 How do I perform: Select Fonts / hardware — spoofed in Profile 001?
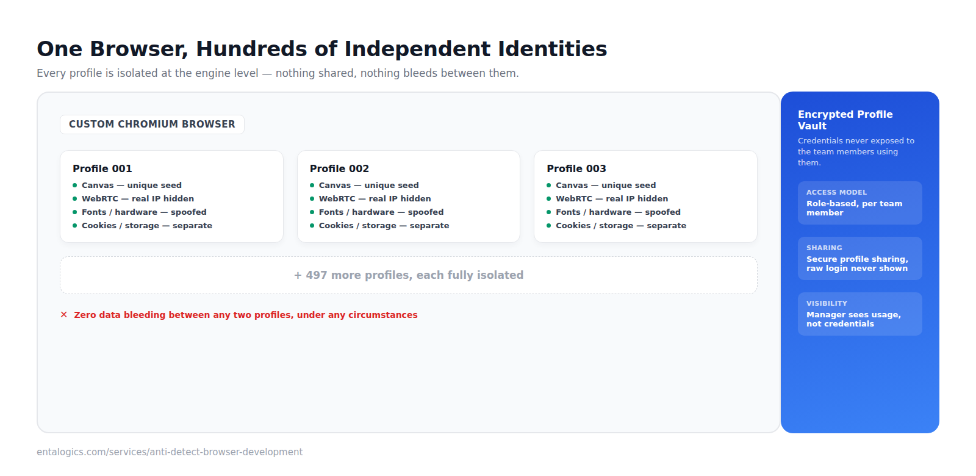[144, 212]
